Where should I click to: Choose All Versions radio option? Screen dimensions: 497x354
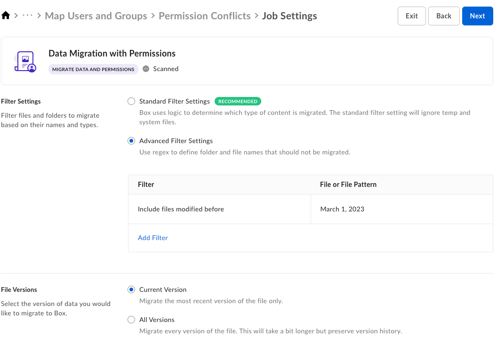[x=131, y=320]
